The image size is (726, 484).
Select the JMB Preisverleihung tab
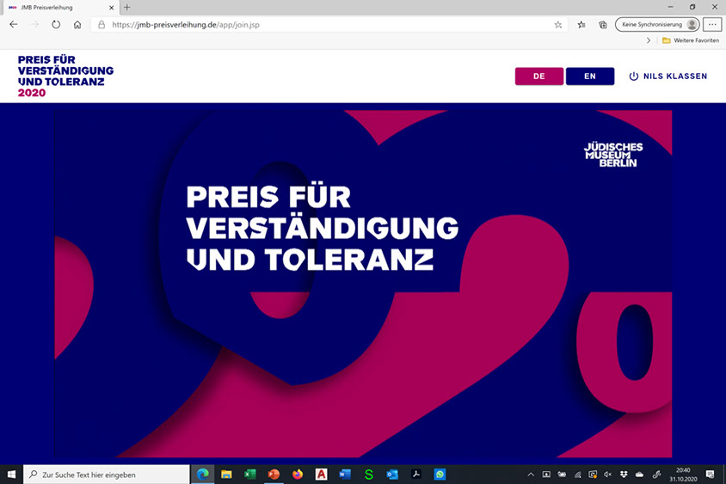tap(59, 8)
